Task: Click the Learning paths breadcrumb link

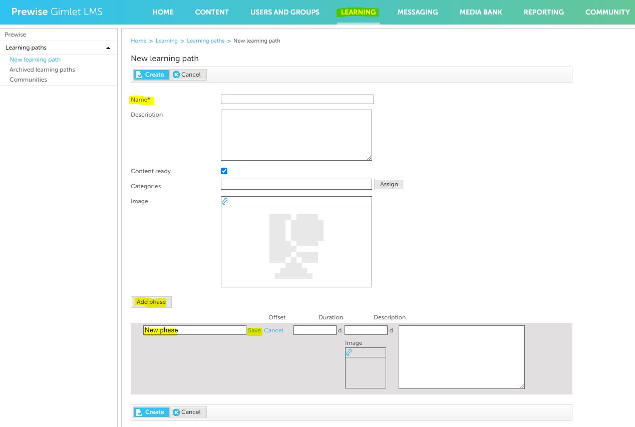Action: [x=205, y=41]
